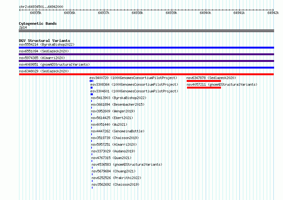
Task: Click the nsv5554214 (ByrskaBishop2022) label
Action: [47, 44]
